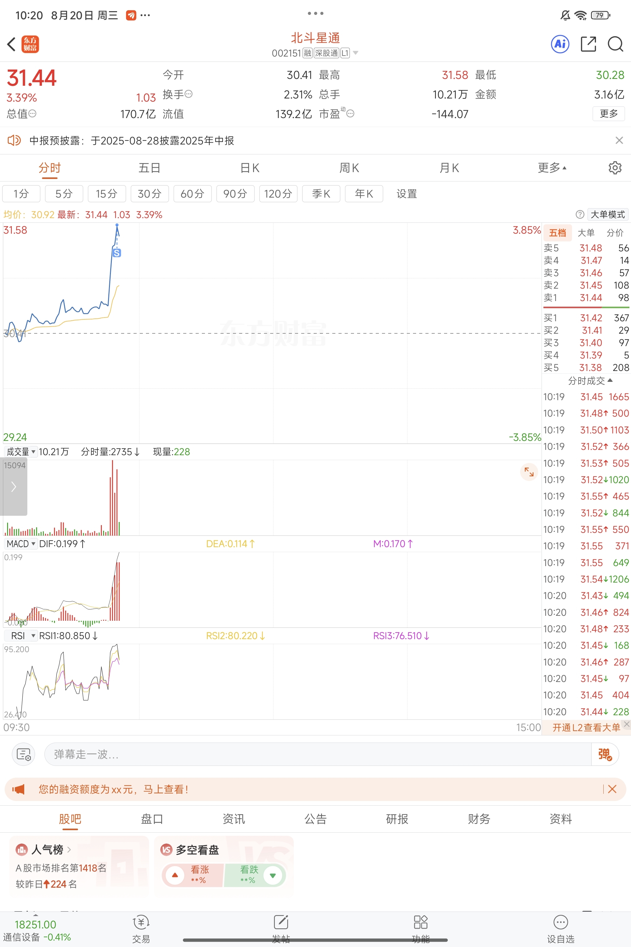
Task: Open the 东方财富 home logo
Action: point(30,44)
